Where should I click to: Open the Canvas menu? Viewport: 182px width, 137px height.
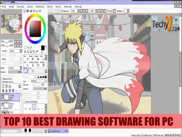pyautogui.click(x=20, y=7)
